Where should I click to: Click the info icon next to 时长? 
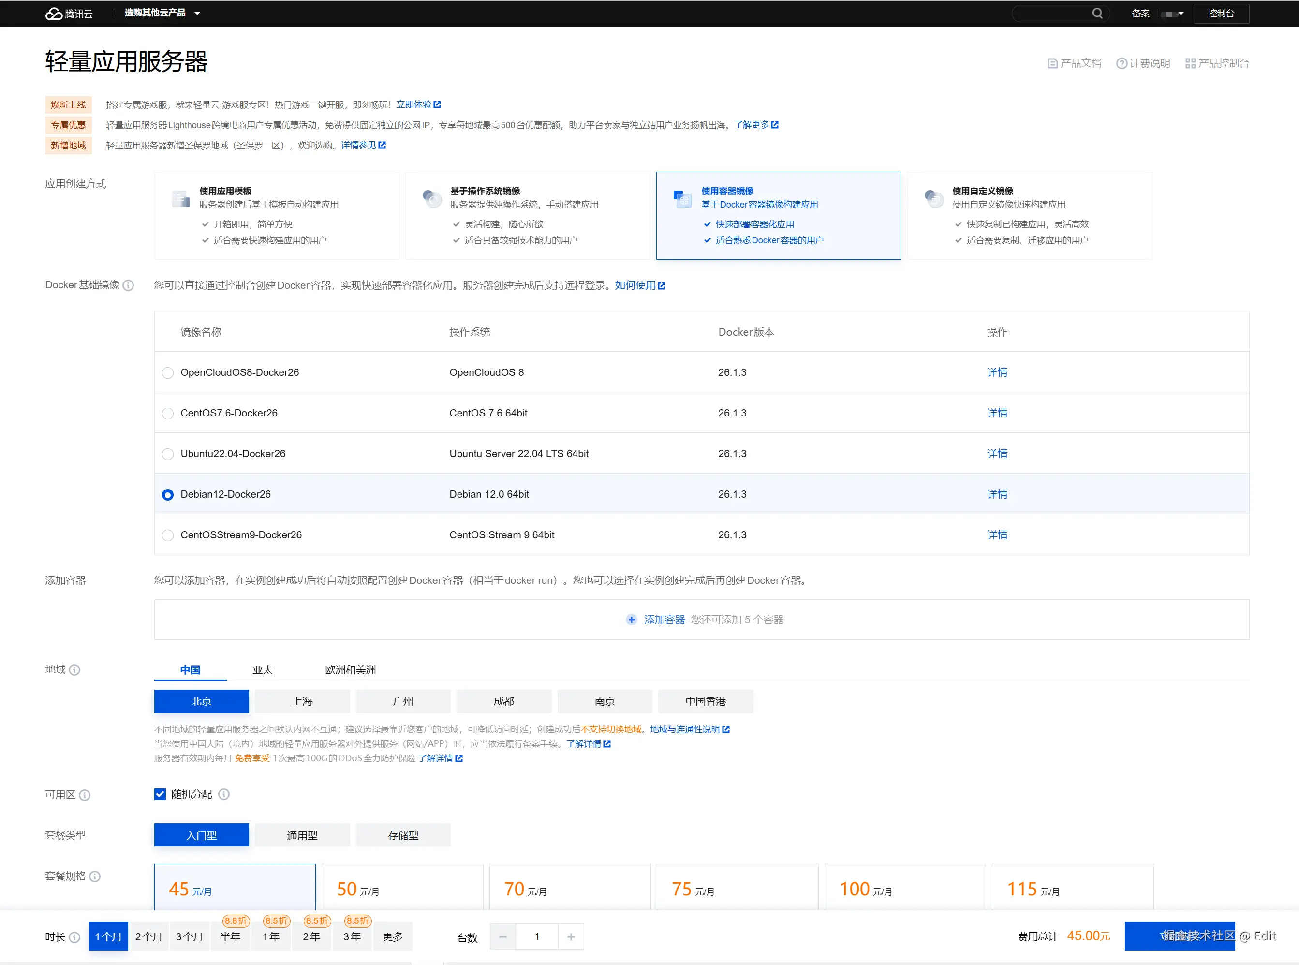pyautogui.click(x=75, y=936)
